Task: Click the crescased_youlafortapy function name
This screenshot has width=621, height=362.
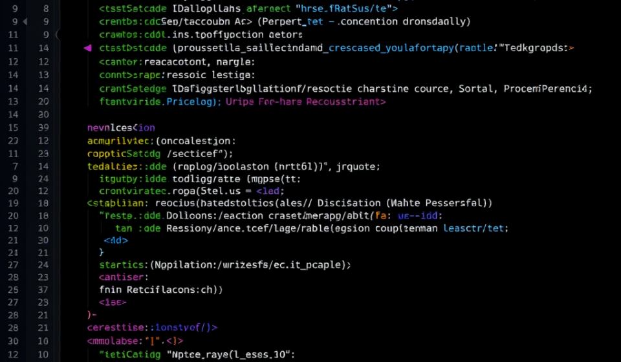Action: (391, 48)
